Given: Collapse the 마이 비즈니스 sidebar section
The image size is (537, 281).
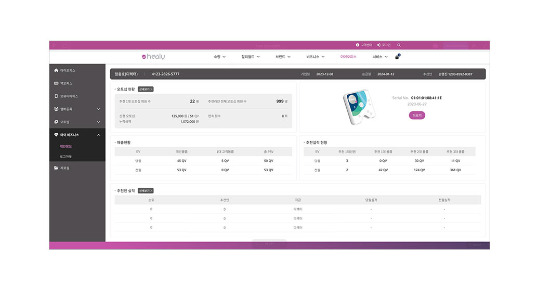Looking at the screenshot, I should 99,135.
